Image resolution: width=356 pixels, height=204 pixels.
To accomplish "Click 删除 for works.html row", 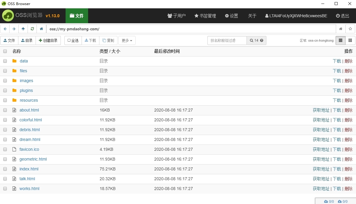I will pos(348,189).
